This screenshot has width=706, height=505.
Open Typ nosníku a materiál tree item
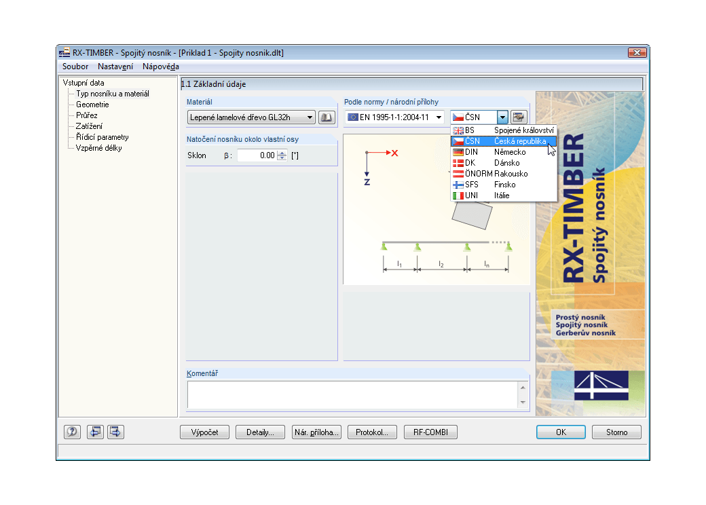[113, 94]
